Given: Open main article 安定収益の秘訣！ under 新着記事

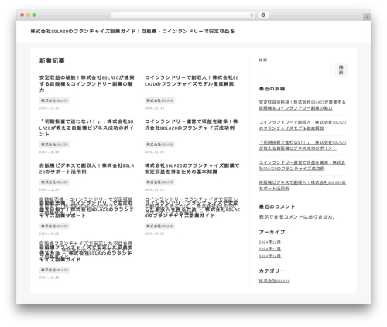Looking at the screenshot, I should coord(87,83).
